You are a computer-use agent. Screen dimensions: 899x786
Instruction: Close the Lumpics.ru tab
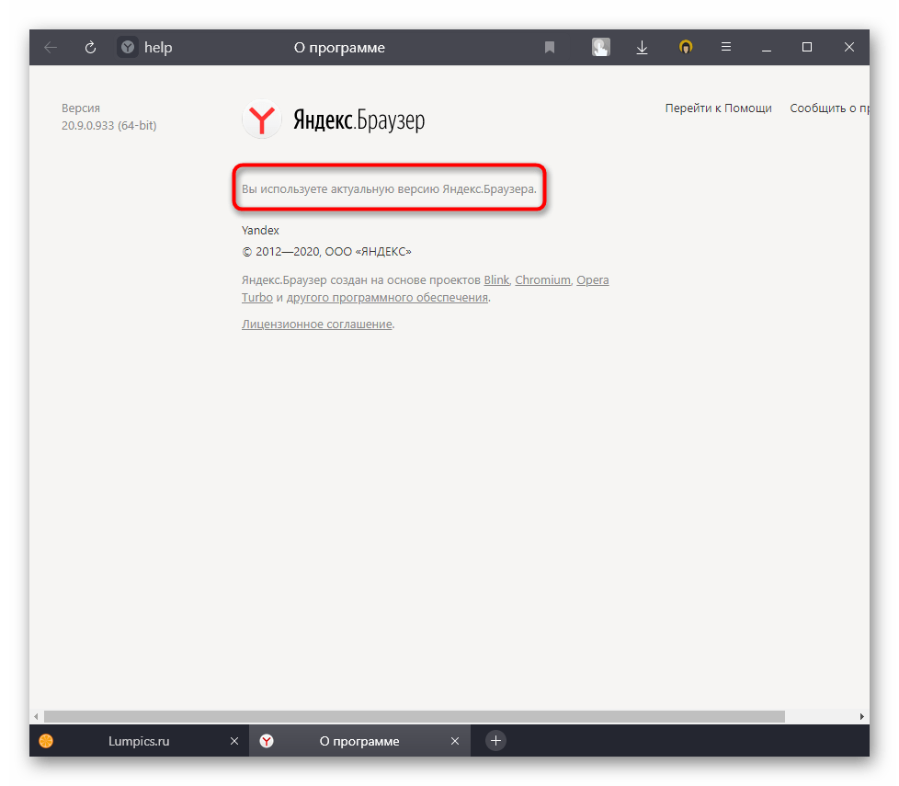pos(233,741)
